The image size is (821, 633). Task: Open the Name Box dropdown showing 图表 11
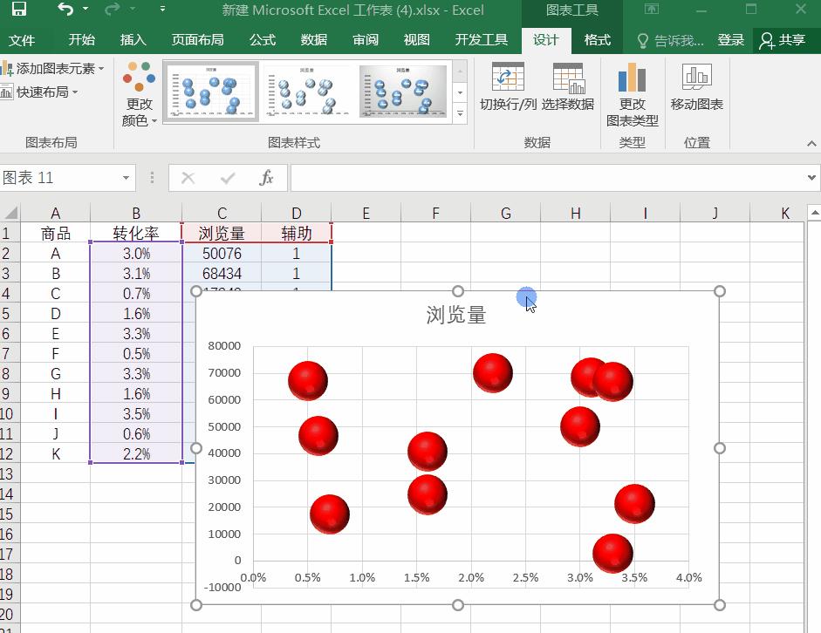coord(126,177)
